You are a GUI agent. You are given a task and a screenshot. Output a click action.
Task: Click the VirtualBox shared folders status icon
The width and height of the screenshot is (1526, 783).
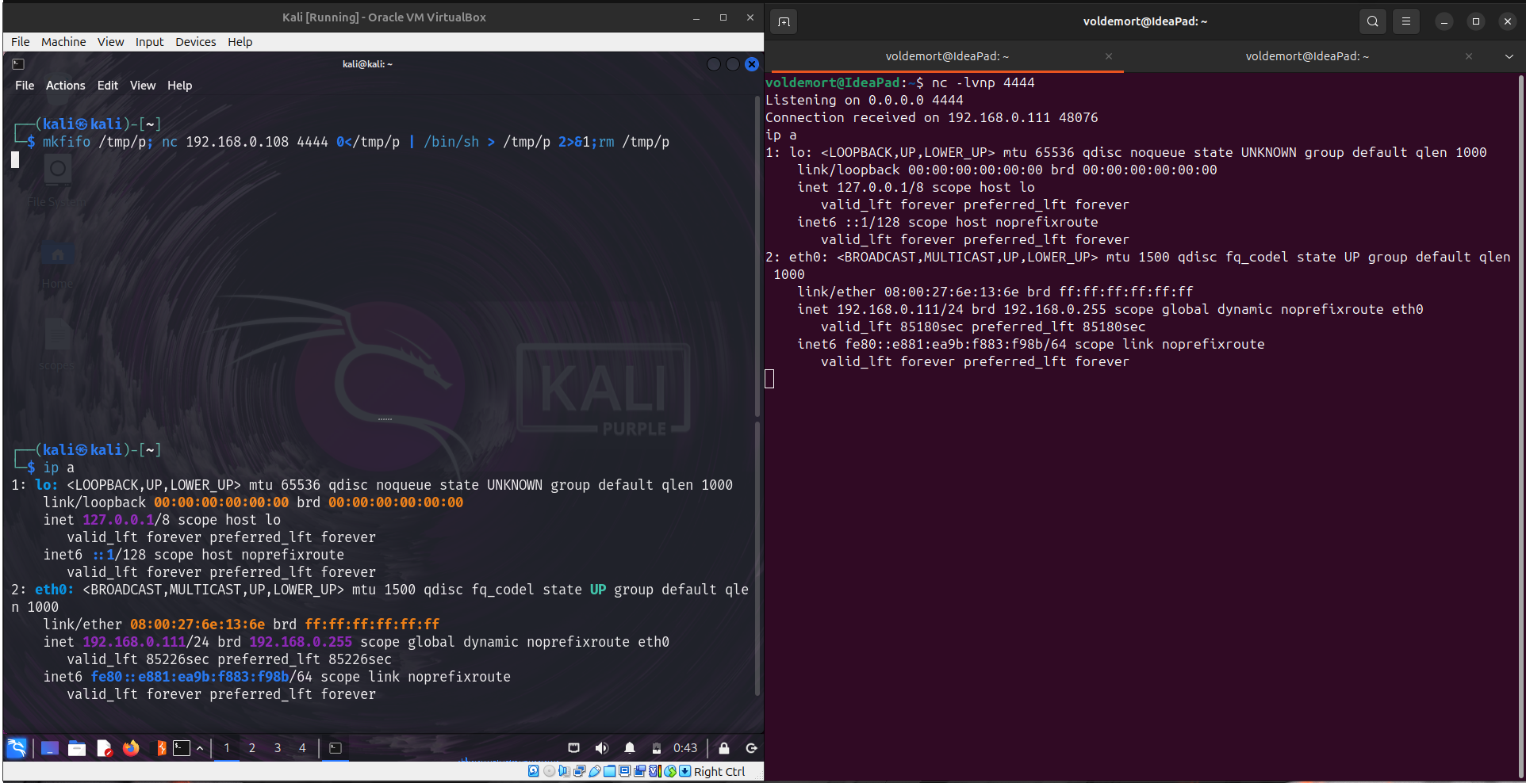tap(609, 771)
